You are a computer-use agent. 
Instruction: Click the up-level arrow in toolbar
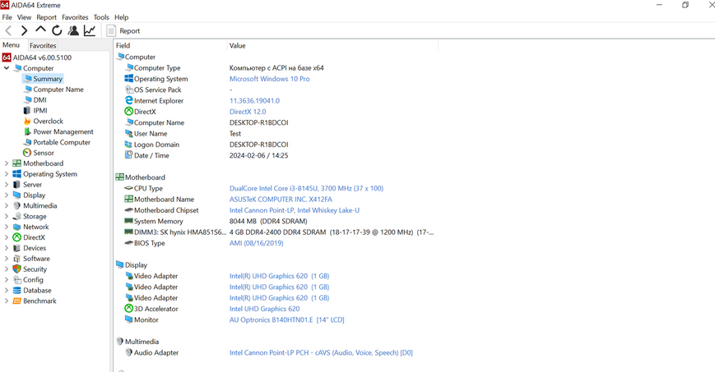pyautogui.click(x=40, y=30)
